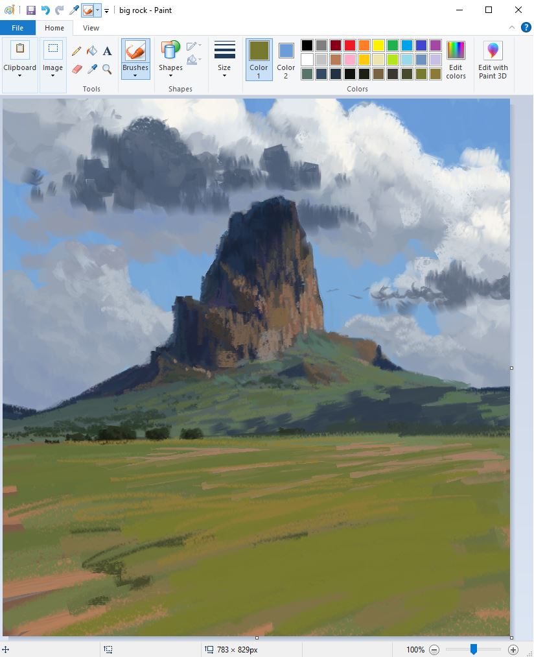This screenshot has width=534, height=657.
Task: Select the Fill with color bucket tool
Action: (92, 51)
